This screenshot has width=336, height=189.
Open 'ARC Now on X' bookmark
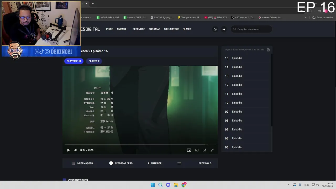point(243,18)
